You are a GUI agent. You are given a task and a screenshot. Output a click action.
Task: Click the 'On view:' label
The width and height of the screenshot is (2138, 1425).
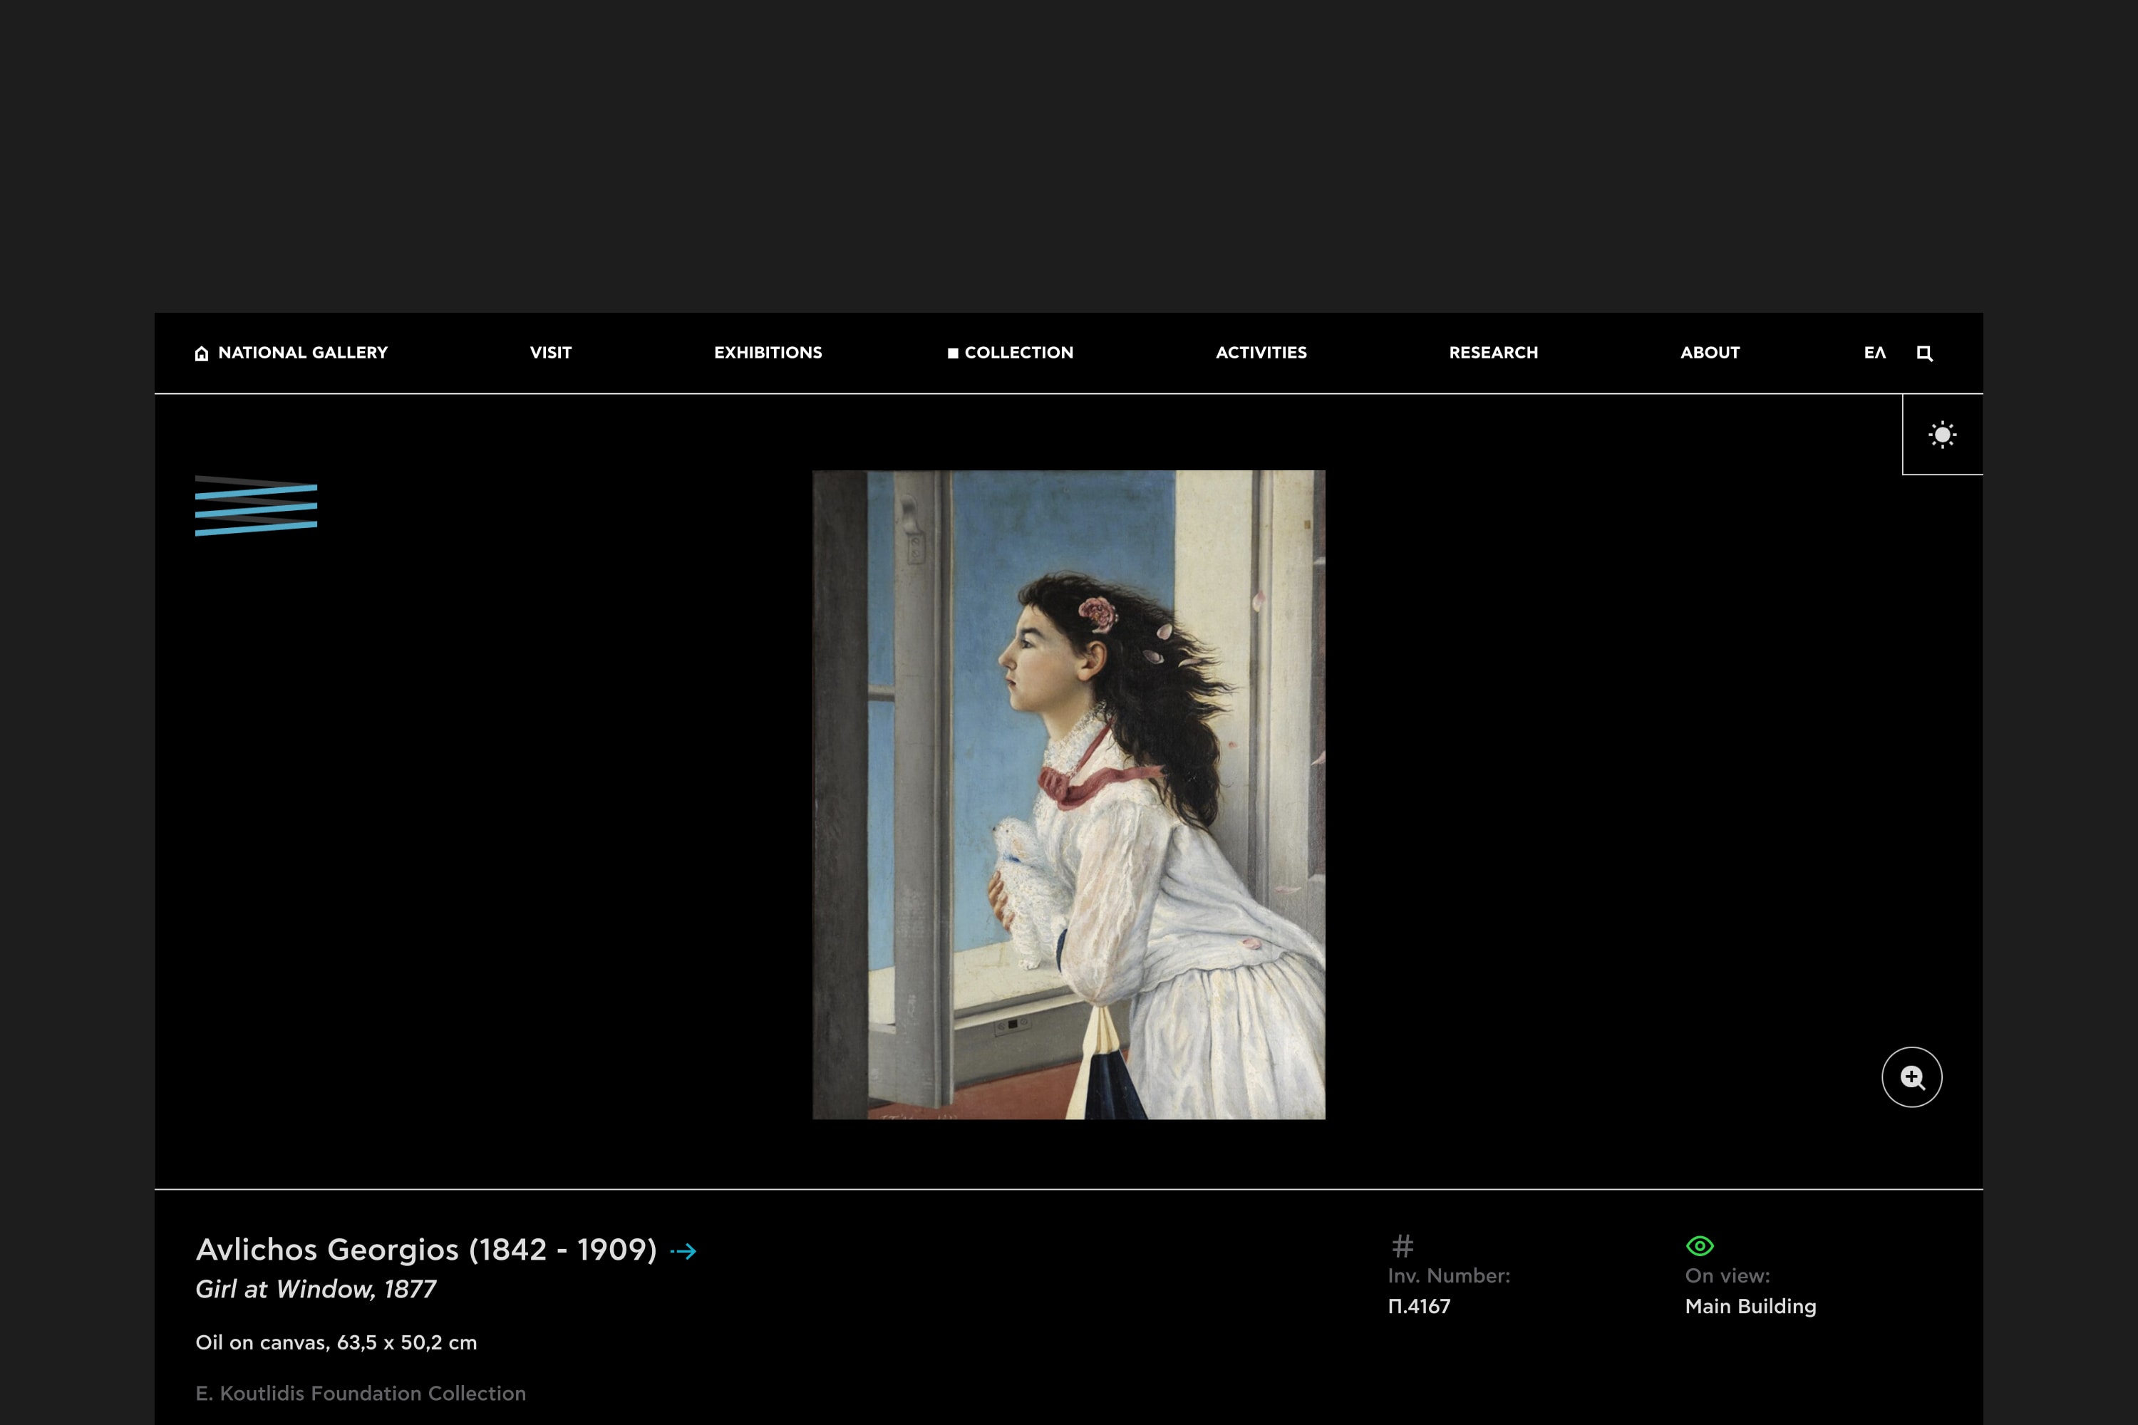1727,1275
